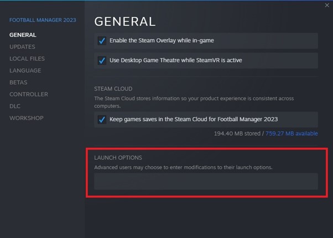Click the FOOTBALL MANAGER 2023 sidebar title
Viewport: 333px width, 238px height.
pos(43,20)
